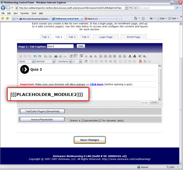
Task: Open the Verdana font dropdown
Action: [x=70, y=61]
